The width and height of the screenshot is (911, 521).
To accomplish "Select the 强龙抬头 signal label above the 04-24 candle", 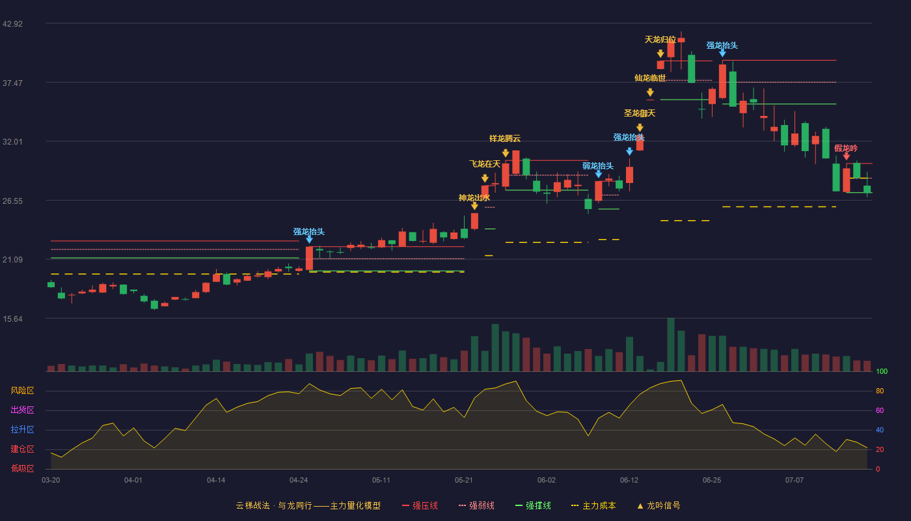I will point(309,232).
